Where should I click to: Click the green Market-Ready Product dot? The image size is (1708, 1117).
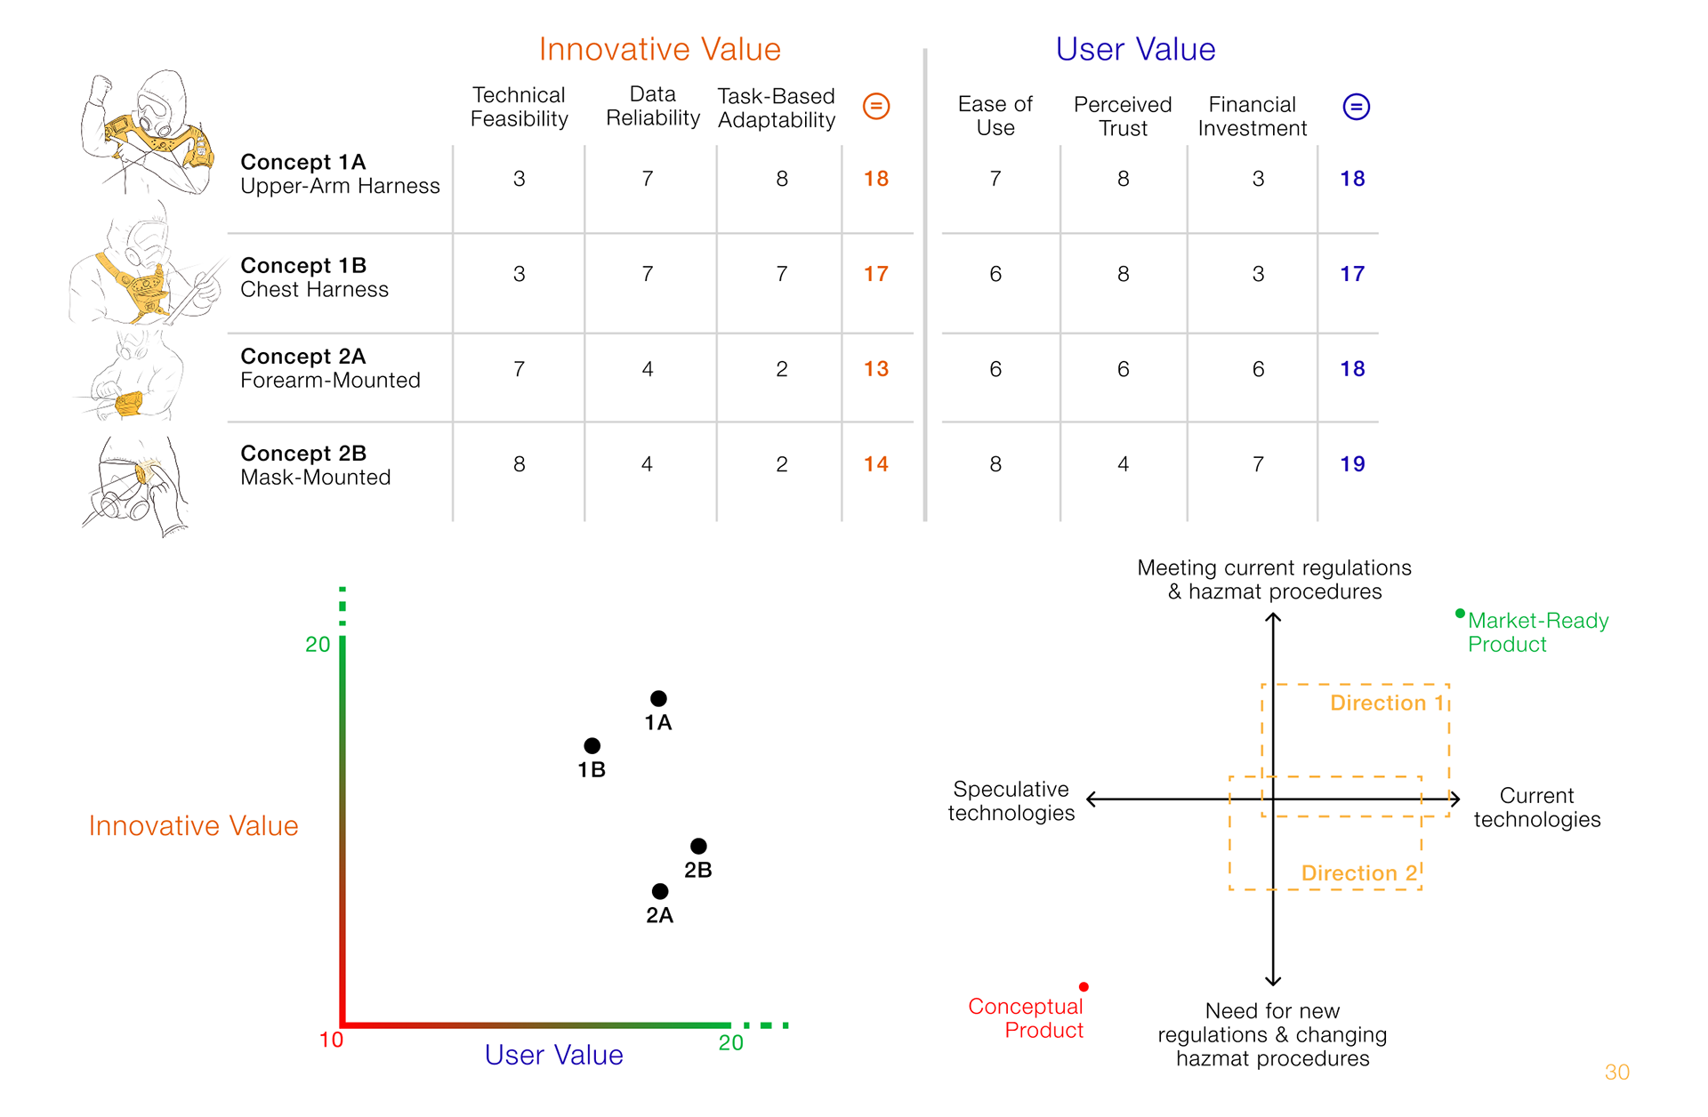[1460, 613]
